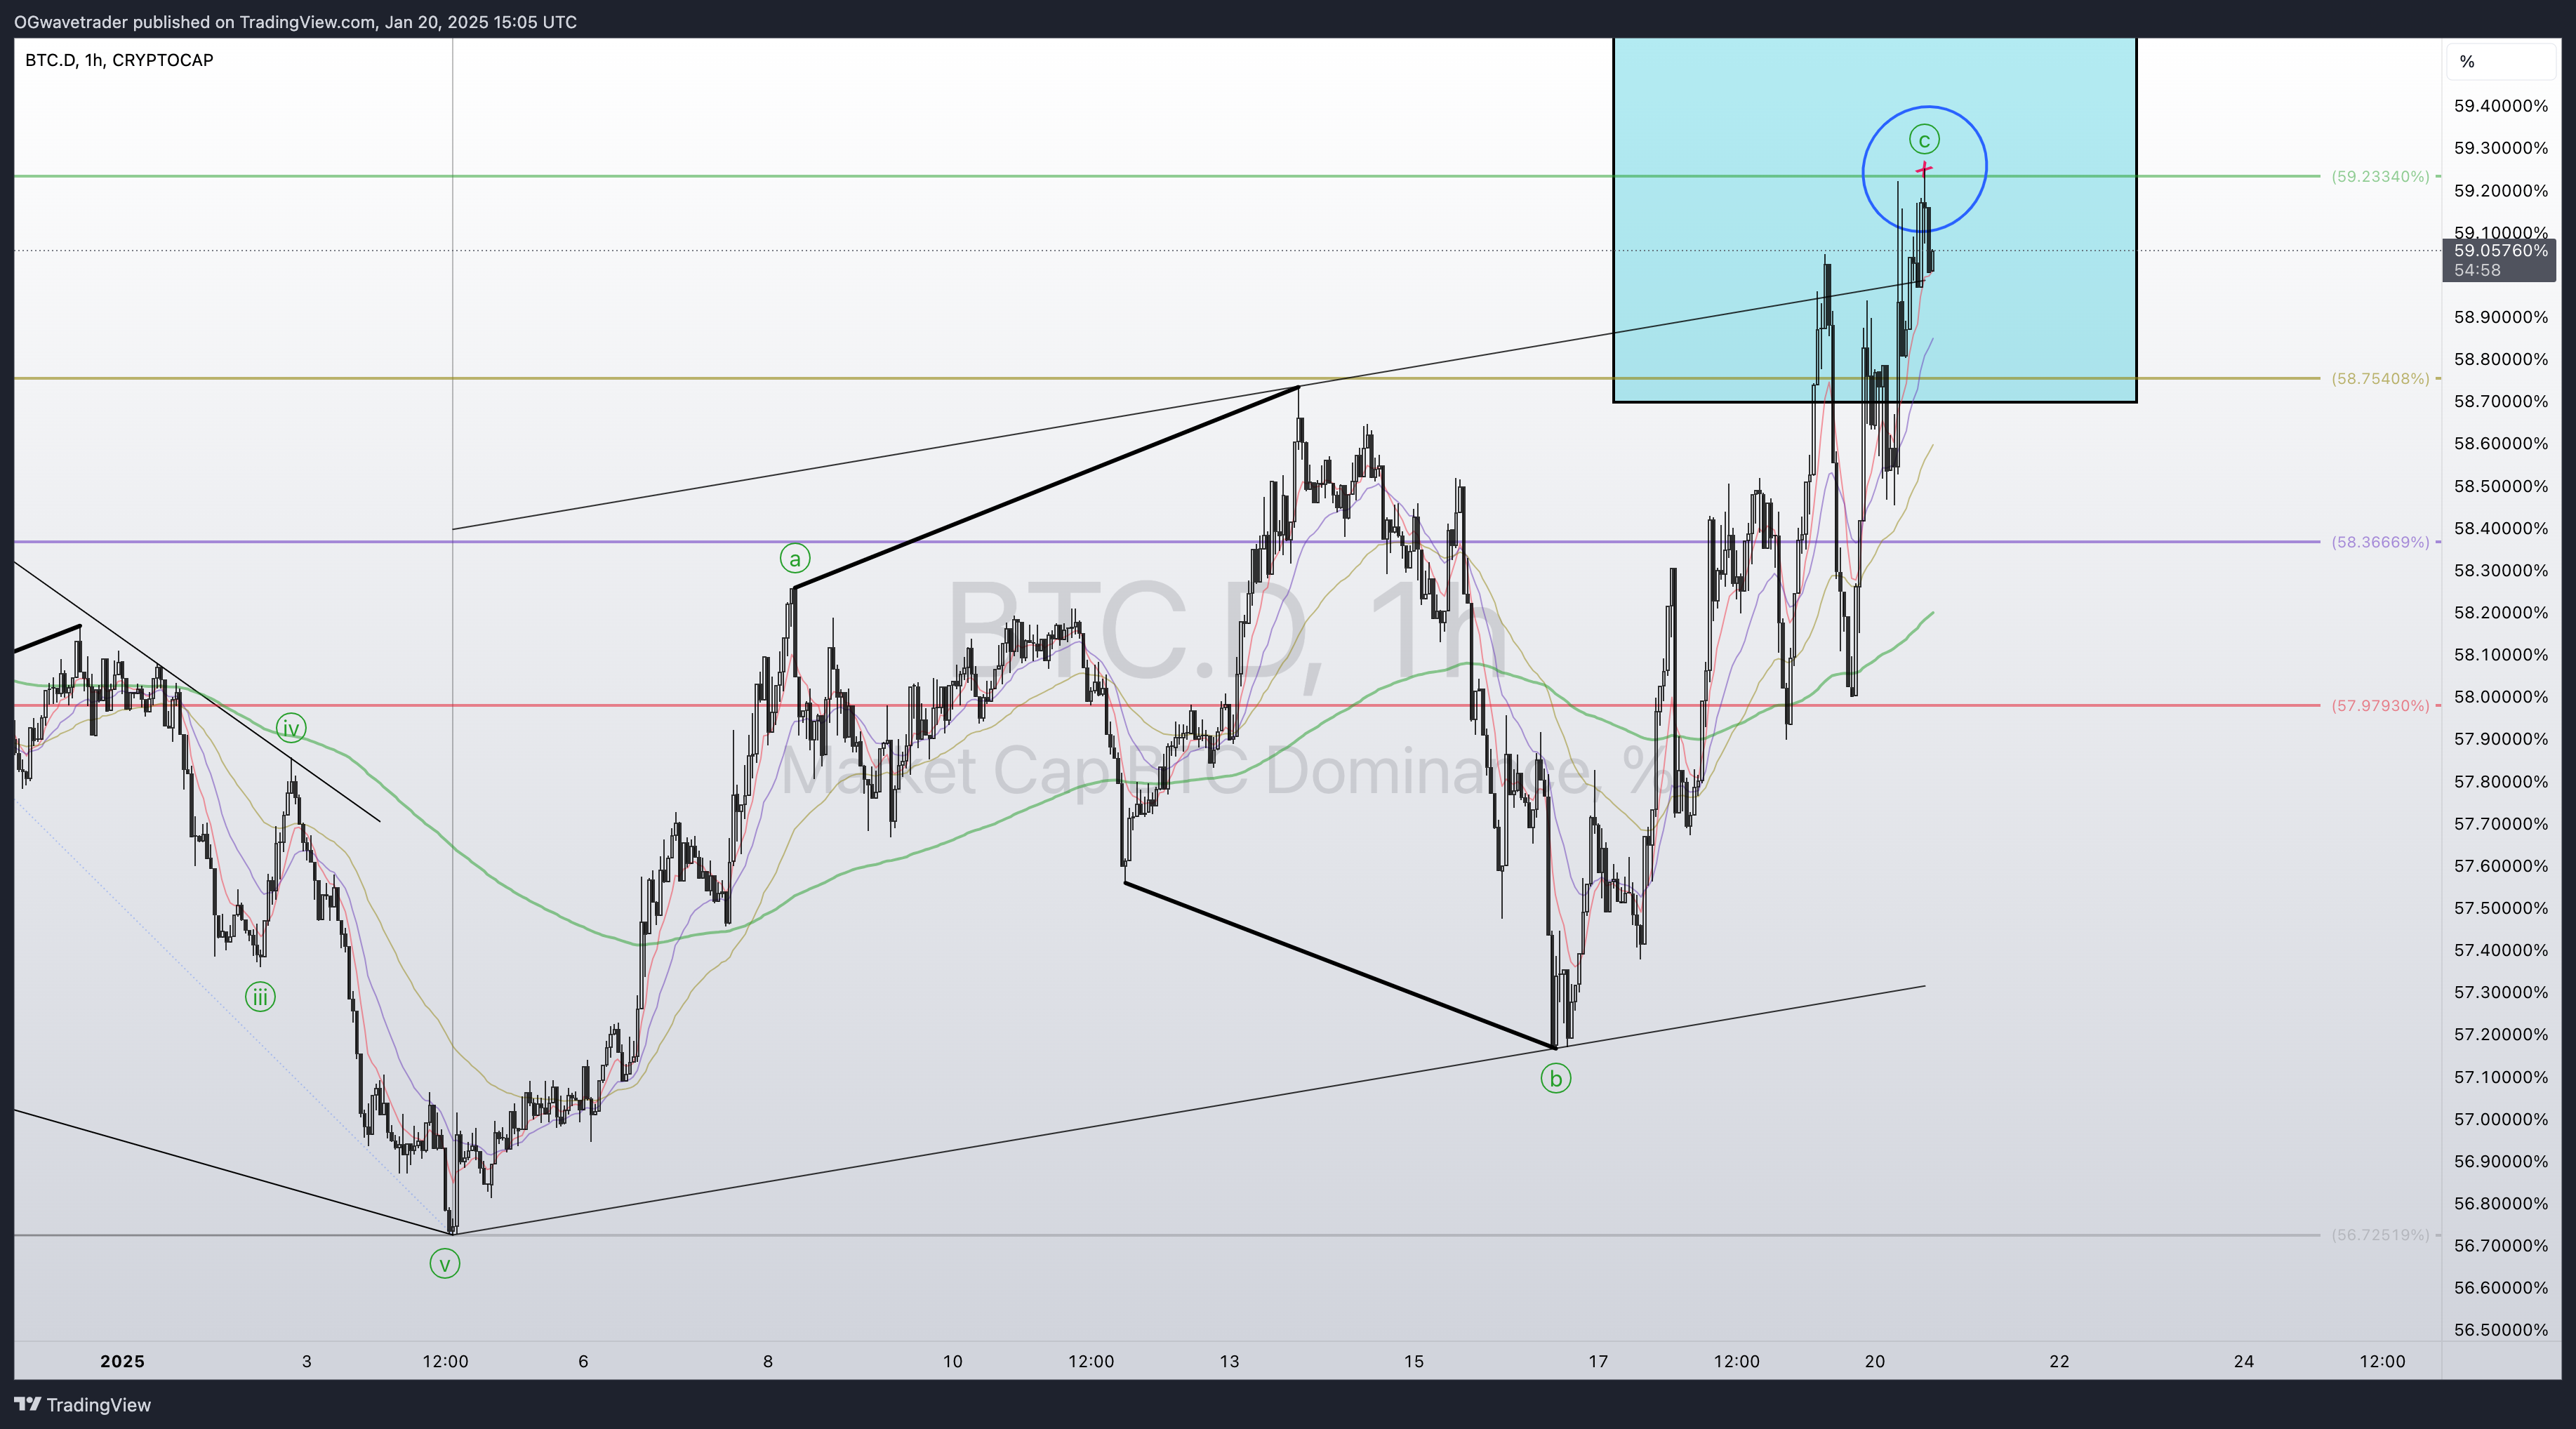Click the date 13 on time axis
Image resolution: width=2576 pixels, height=1429 pixels.
pos(1229,1361)
